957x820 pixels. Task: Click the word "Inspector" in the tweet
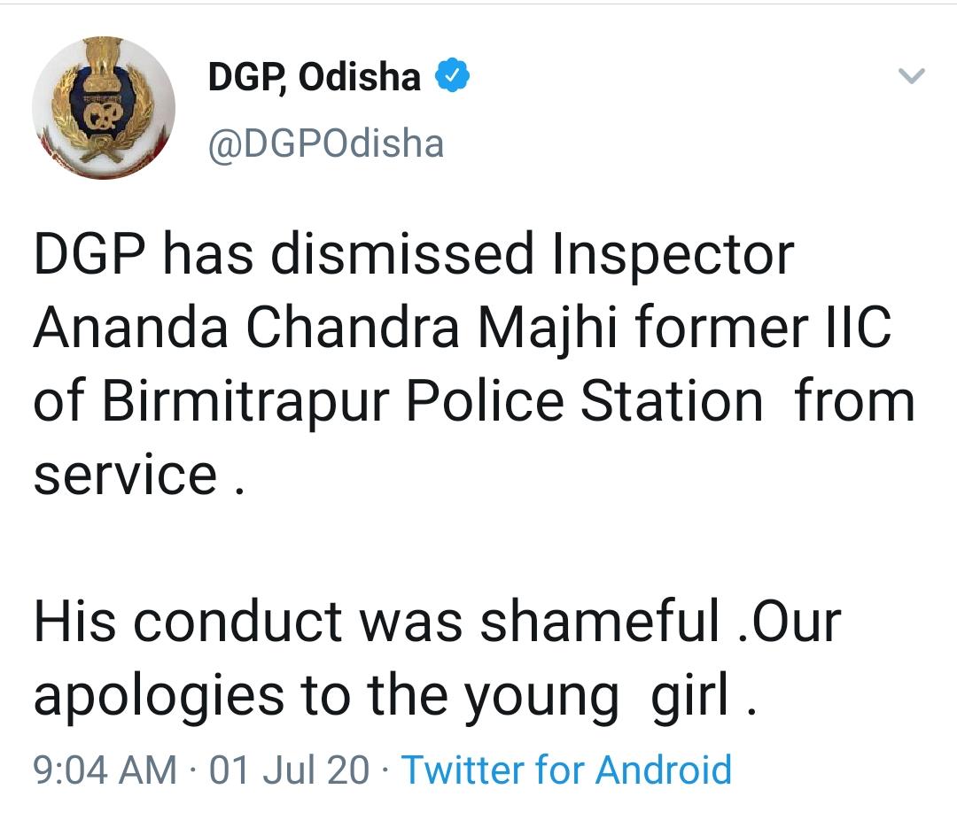(673, 255)
